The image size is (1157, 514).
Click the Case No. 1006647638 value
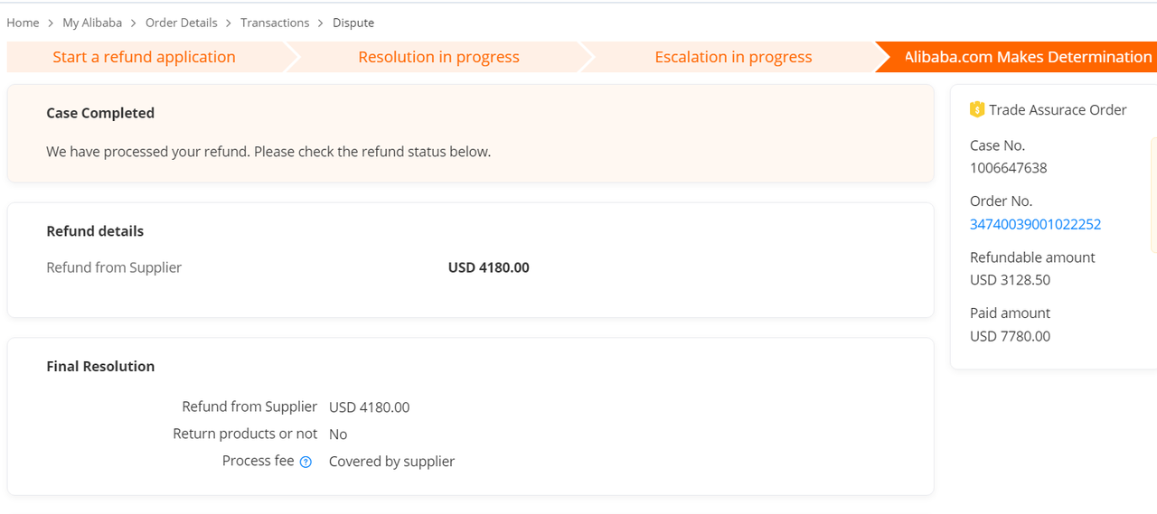1009,168
